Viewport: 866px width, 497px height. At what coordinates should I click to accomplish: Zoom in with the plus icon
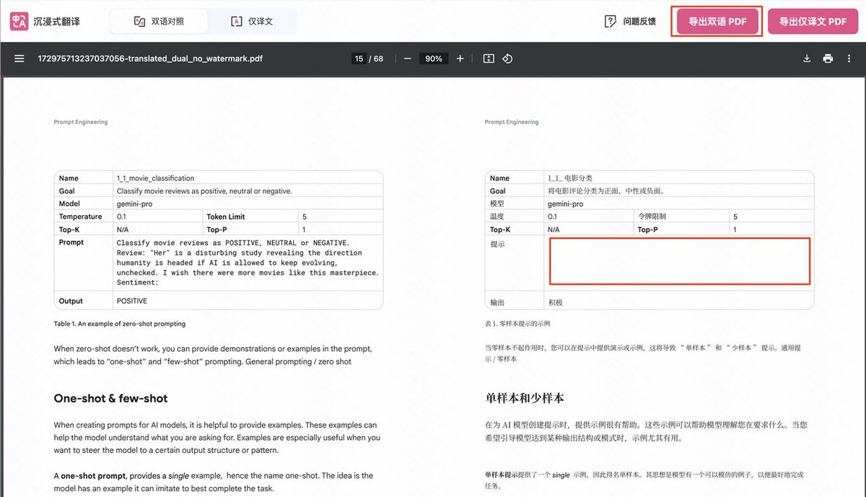460,59
